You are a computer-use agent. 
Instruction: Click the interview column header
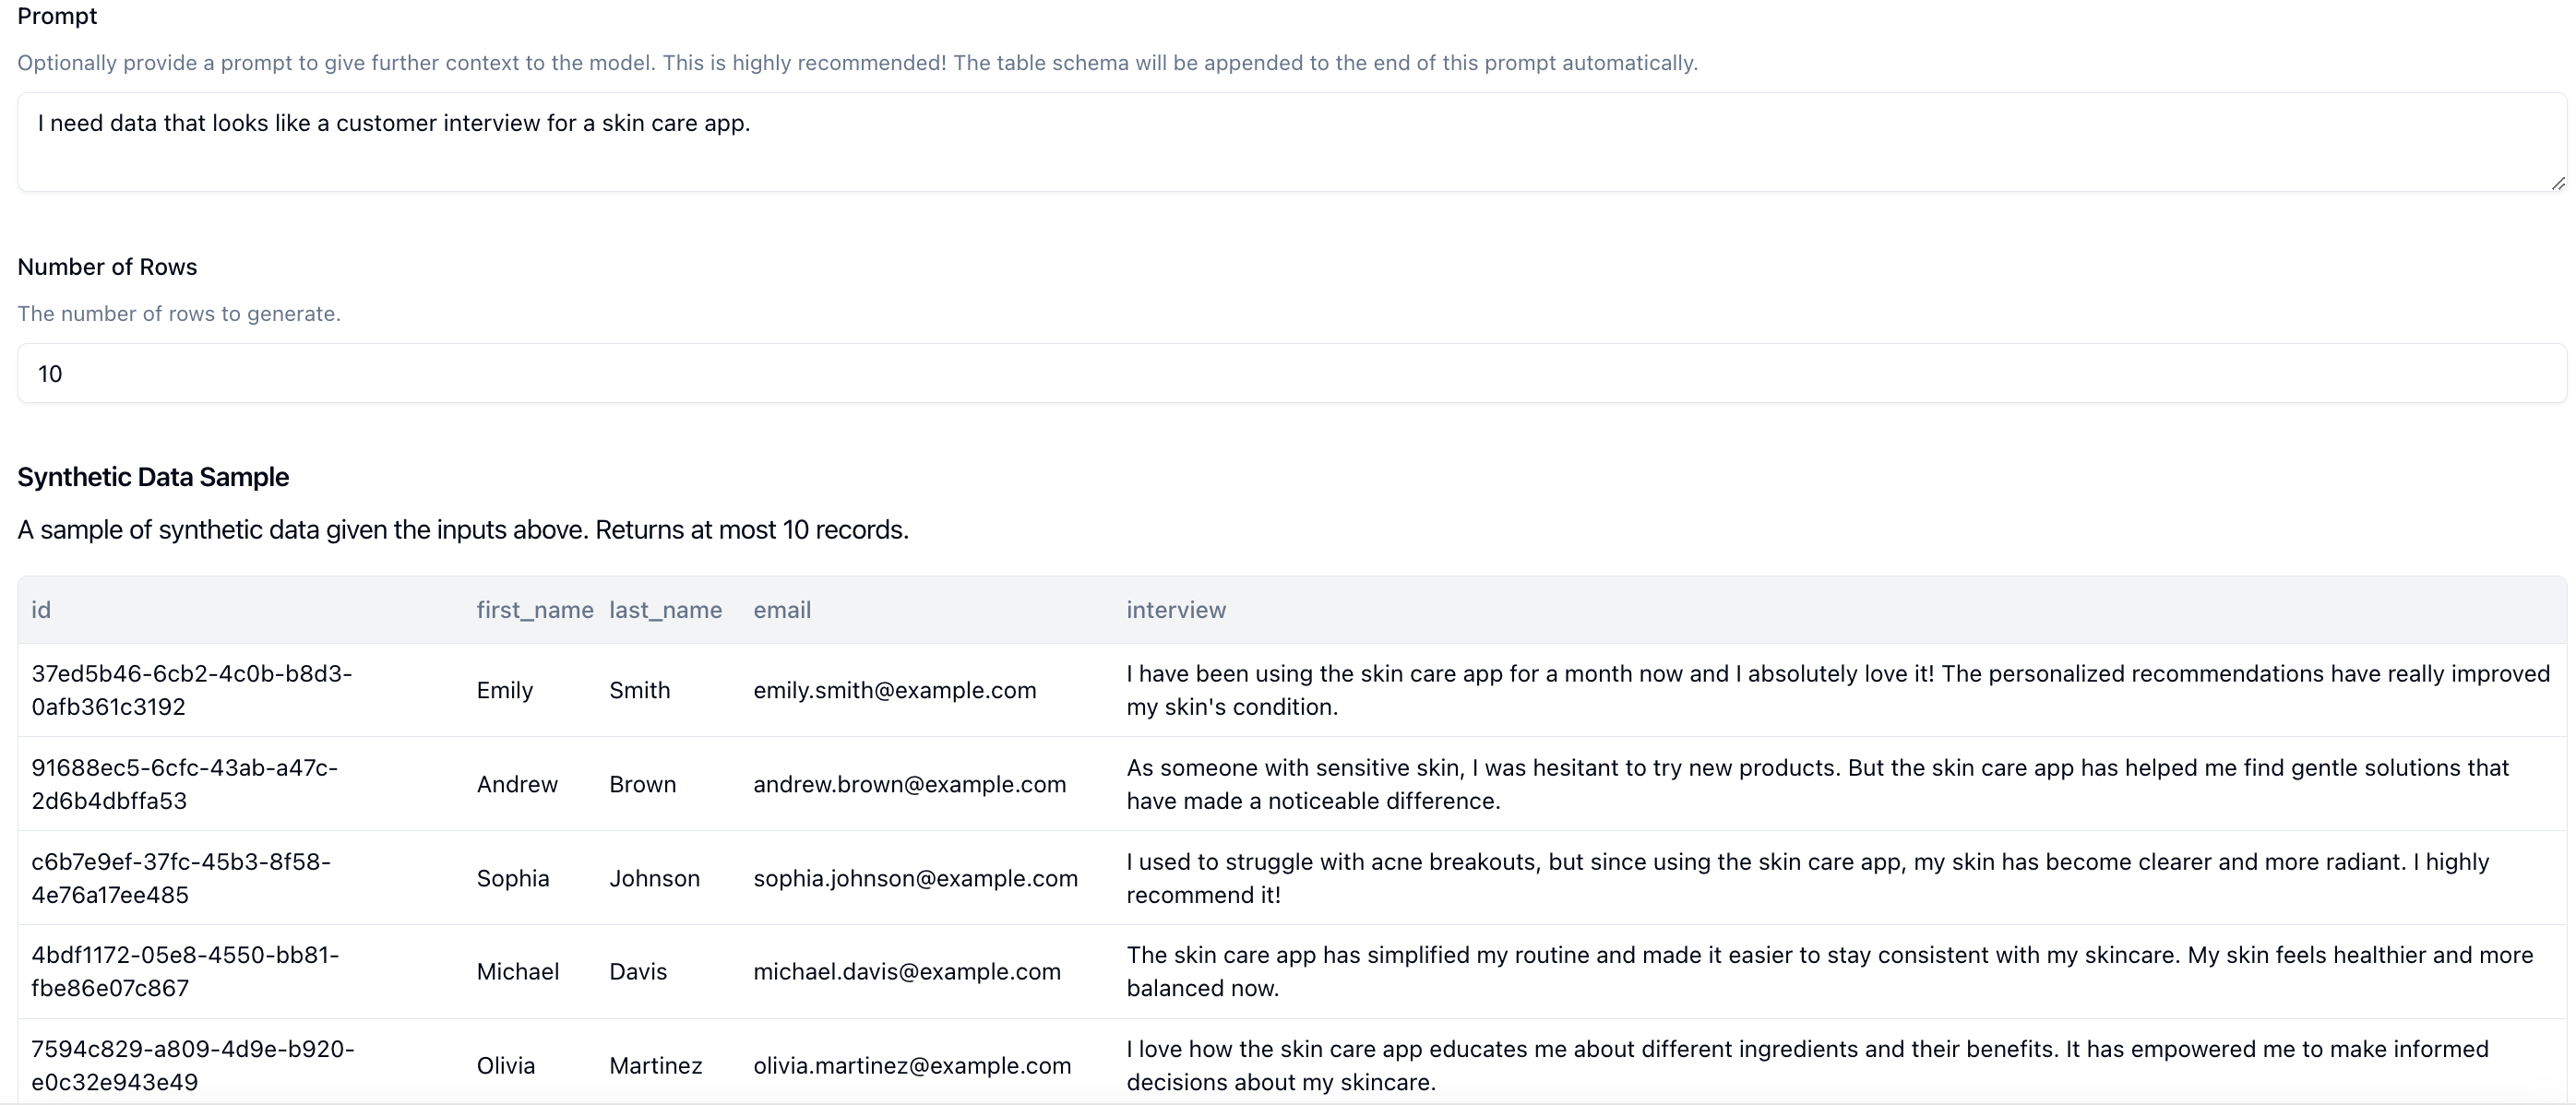click(1176, 610)
